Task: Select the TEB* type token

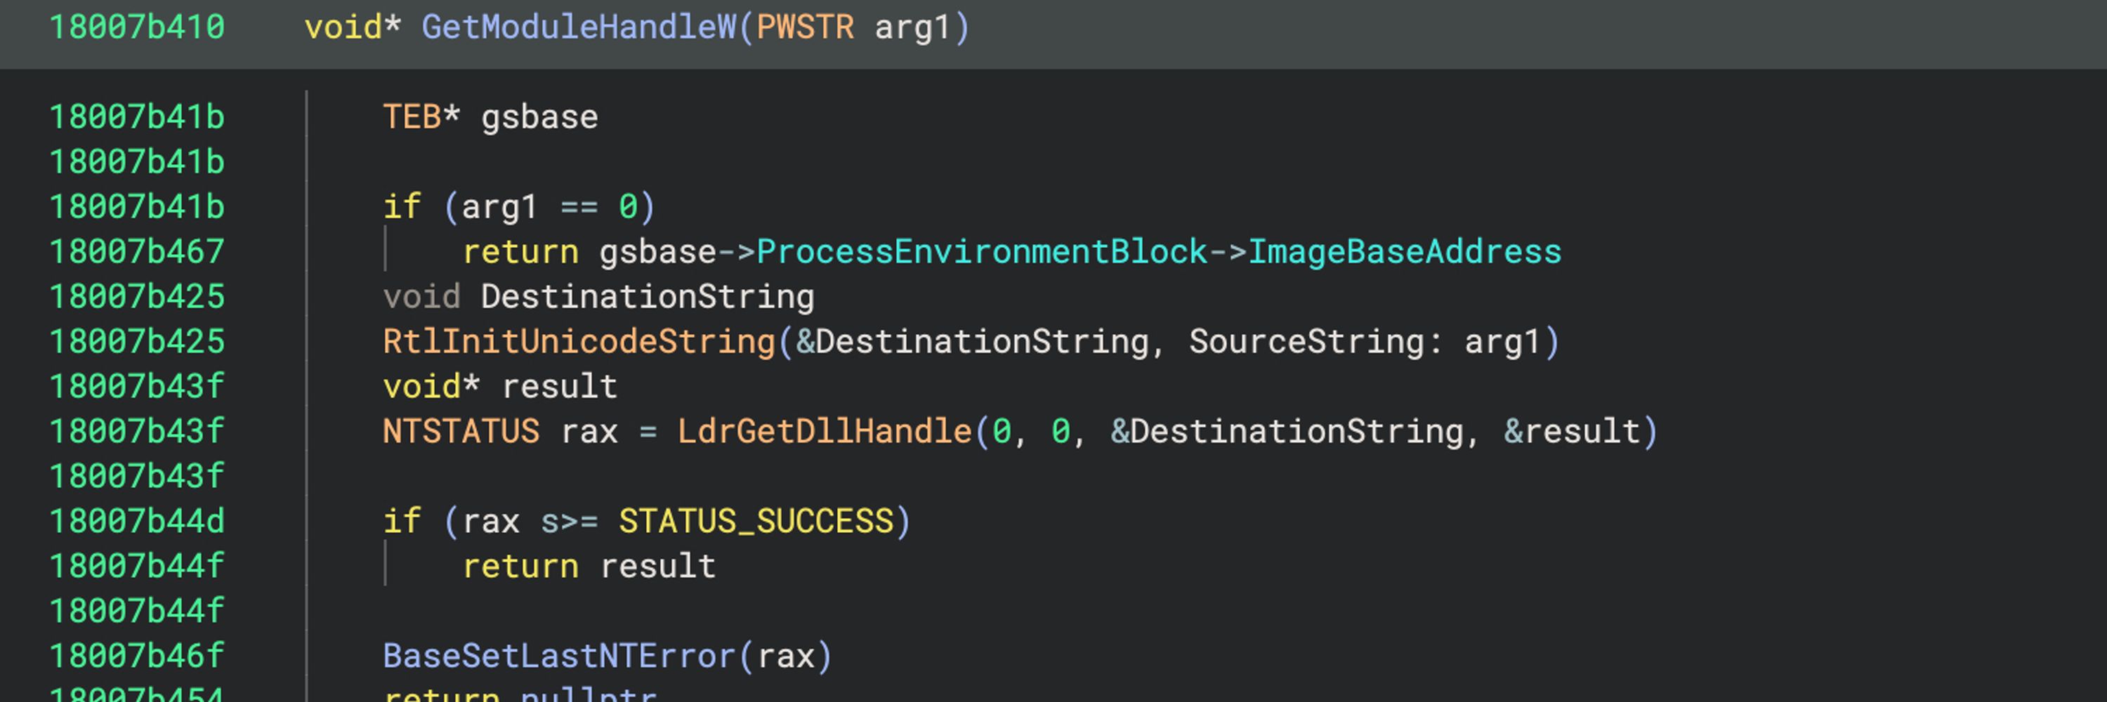Action: 421,117
